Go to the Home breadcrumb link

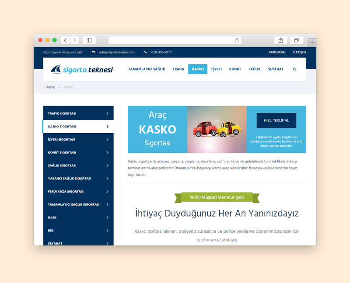pyautogui.click(x=50, y=87)
